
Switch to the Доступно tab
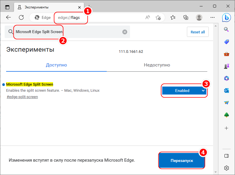(56, 65)
